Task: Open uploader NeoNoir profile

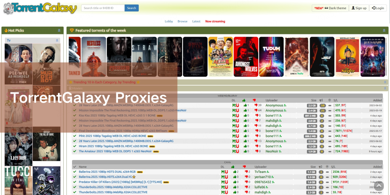Action: pyautogui.click(x=272, y=151)
